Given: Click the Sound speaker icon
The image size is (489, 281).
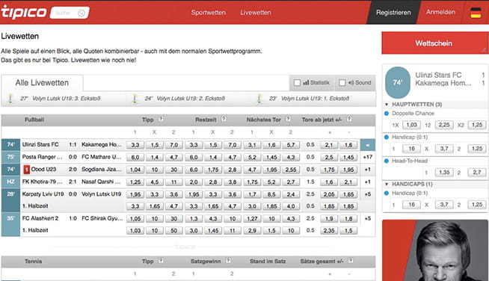Looking at the screenshot, I should tap(351, 83).
